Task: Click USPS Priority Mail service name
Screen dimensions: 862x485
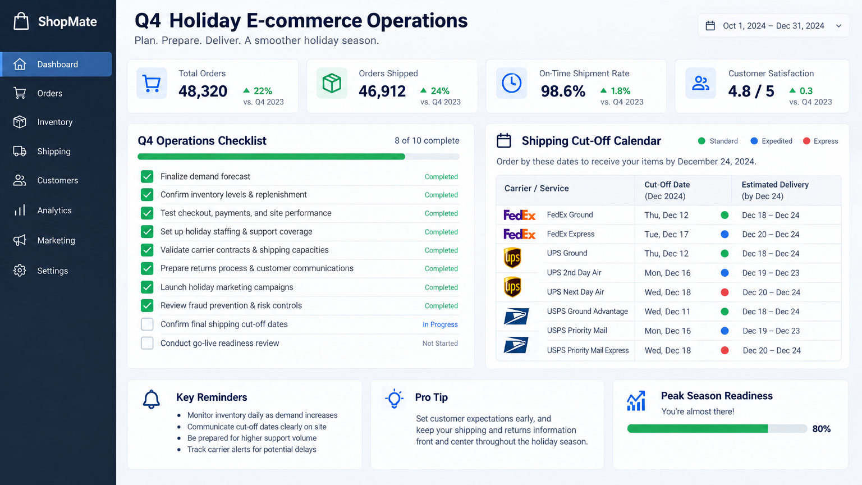Action: pos(577,331)
